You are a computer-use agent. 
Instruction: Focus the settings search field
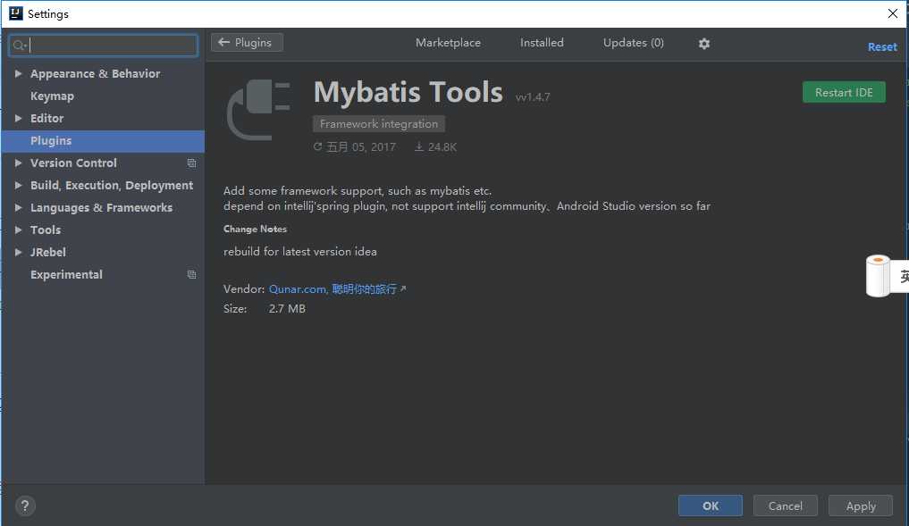pyautogui.click(x=103, y=46)
